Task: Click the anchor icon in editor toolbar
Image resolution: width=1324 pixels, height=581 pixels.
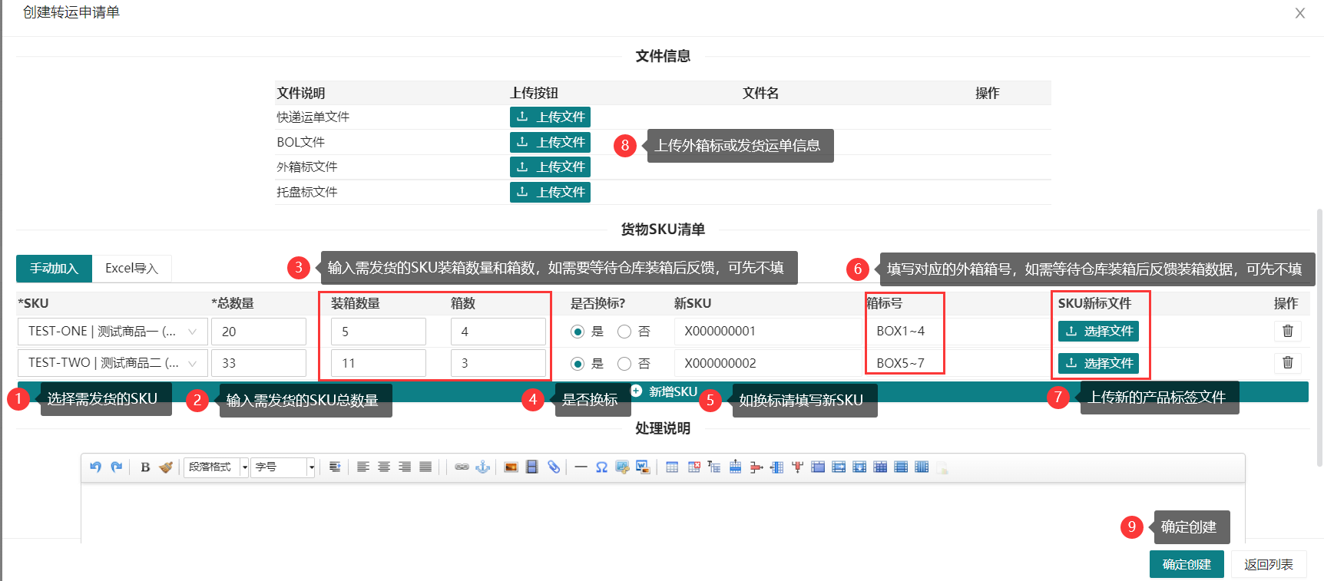Action: (482, 467)
